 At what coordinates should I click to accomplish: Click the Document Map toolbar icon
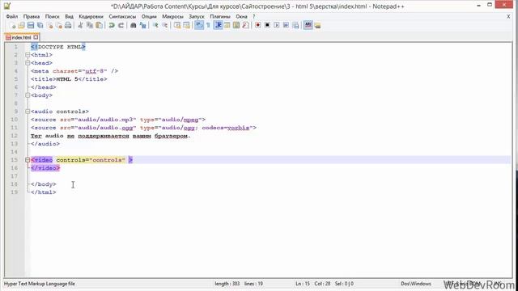point(236,25)
